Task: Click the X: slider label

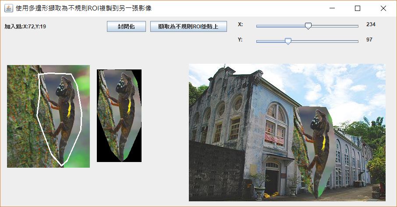Action: pos(240,24)
